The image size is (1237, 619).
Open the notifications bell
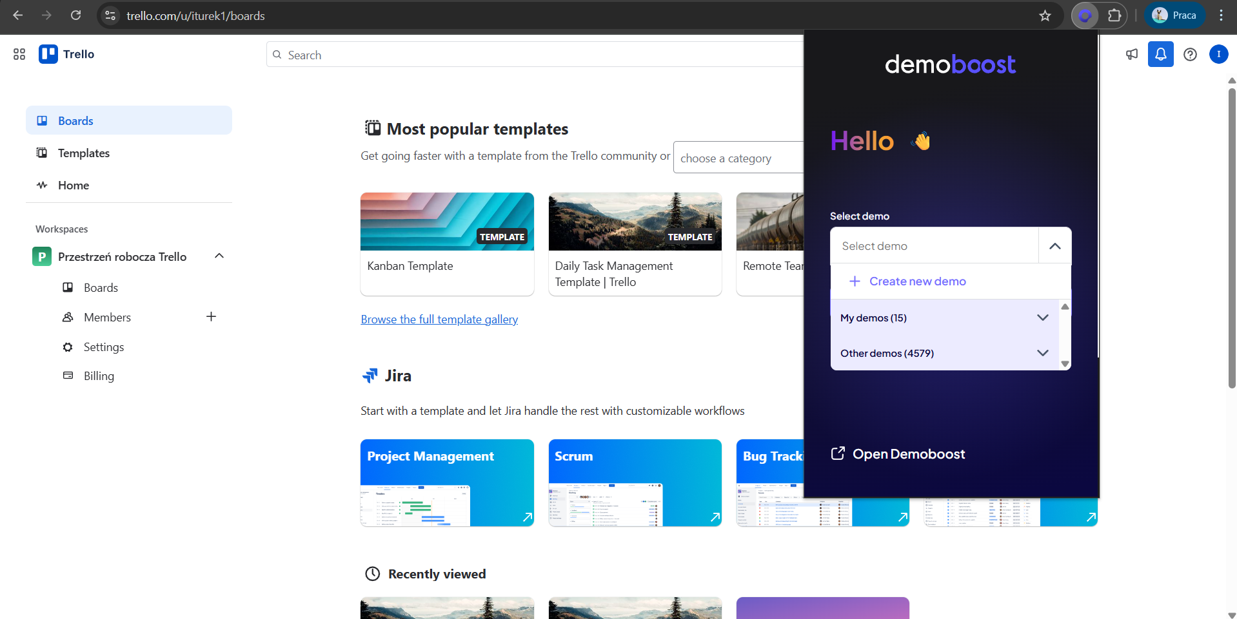1160,54
